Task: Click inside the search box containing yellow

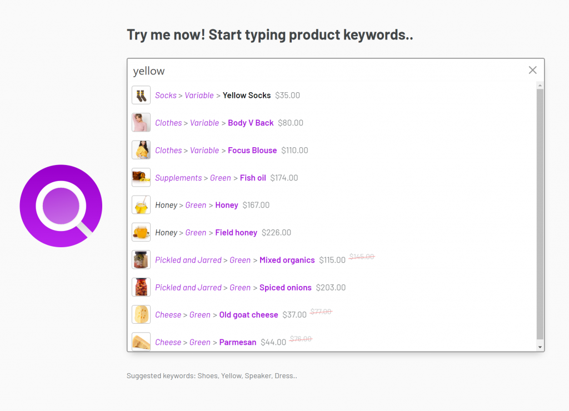Action: [322, 71]
